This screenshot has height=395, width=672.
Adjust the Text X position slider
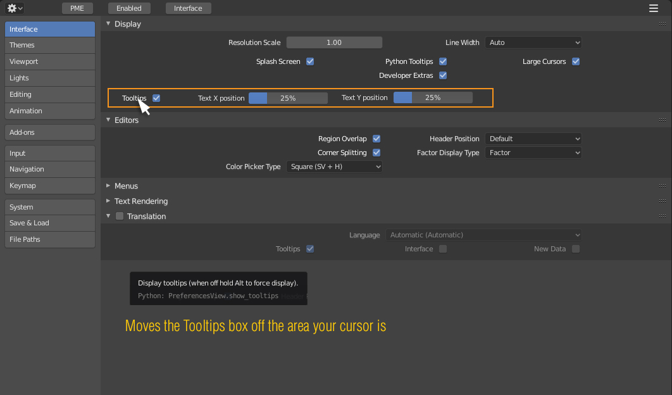(288, 98)
